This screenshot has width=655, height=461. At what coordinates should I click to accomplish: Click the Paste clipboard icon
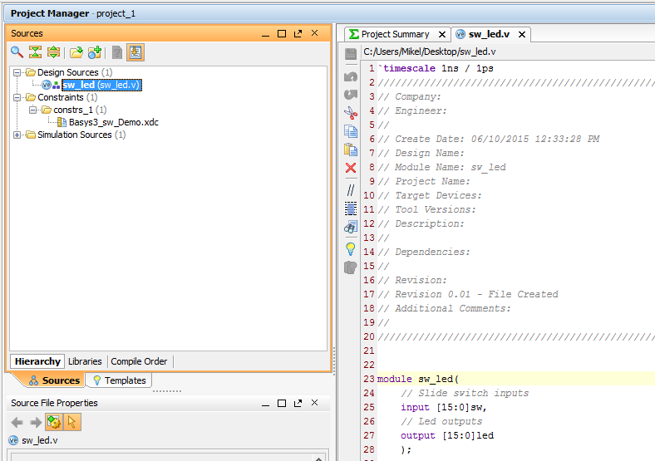coord(351,150)
